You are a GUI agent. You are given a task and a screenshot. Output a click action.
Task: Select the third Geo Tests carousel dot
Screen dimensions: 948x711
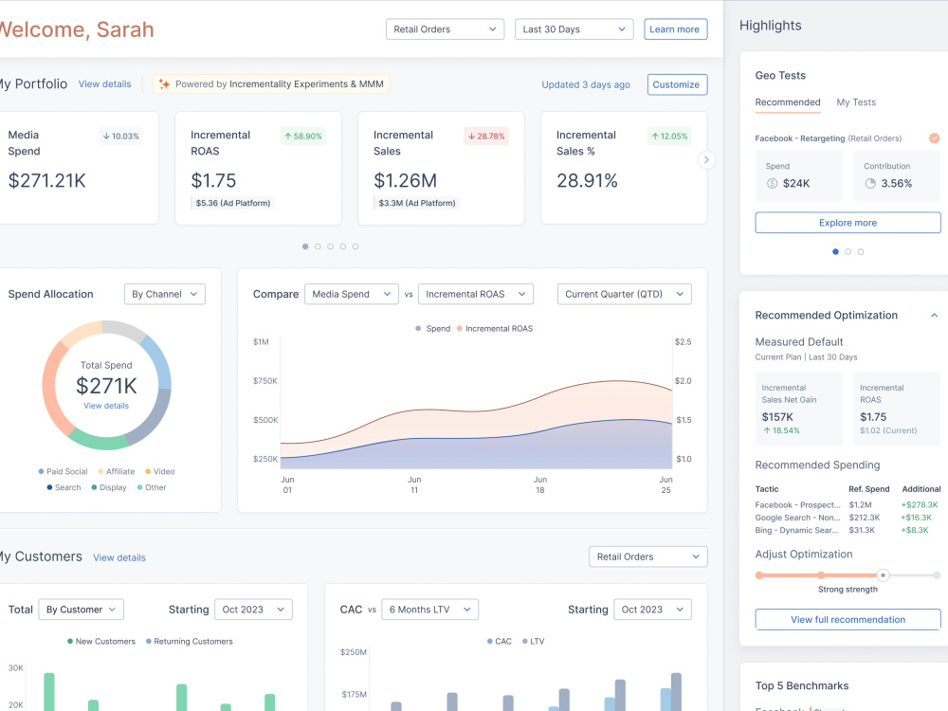[x=861, y=251]
